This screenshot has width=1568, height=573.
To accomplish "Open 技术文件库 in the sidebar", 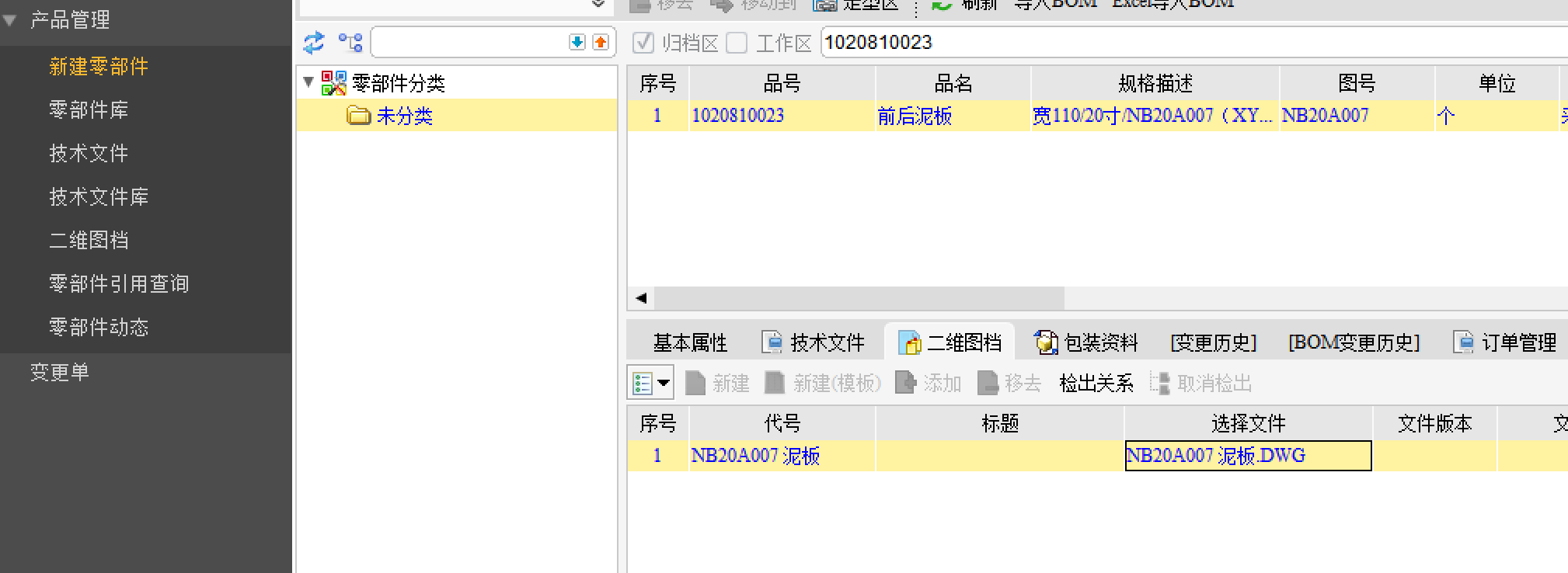I will click(x=99, y=197).
